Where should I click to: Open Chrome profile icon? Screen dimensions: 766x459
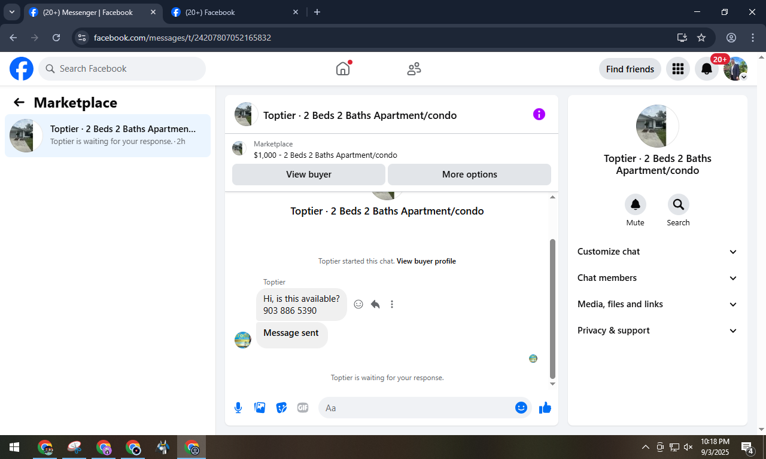coord(731,38)
